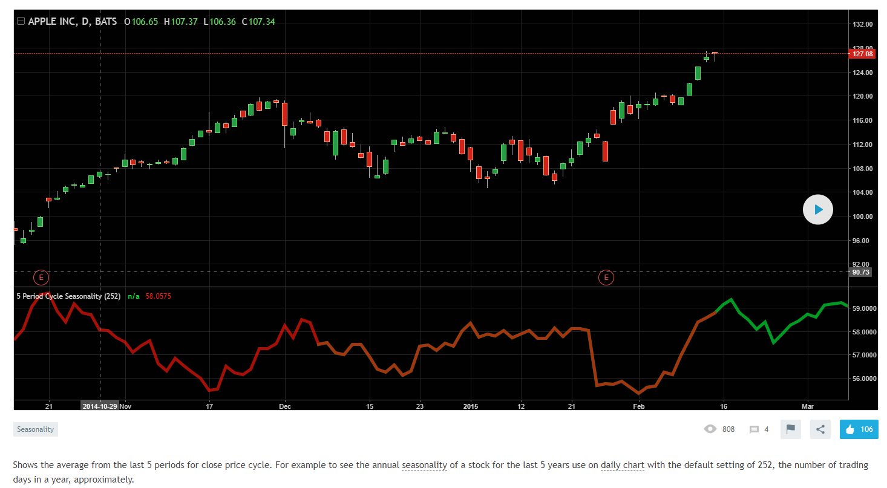Select the red 127.08 price label
Viewport: 887px width, 488px height.
coord(862,54)
